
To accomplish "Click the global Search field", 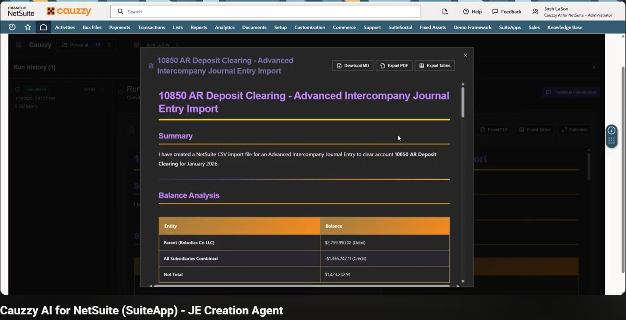I will [x=265, y=11].
